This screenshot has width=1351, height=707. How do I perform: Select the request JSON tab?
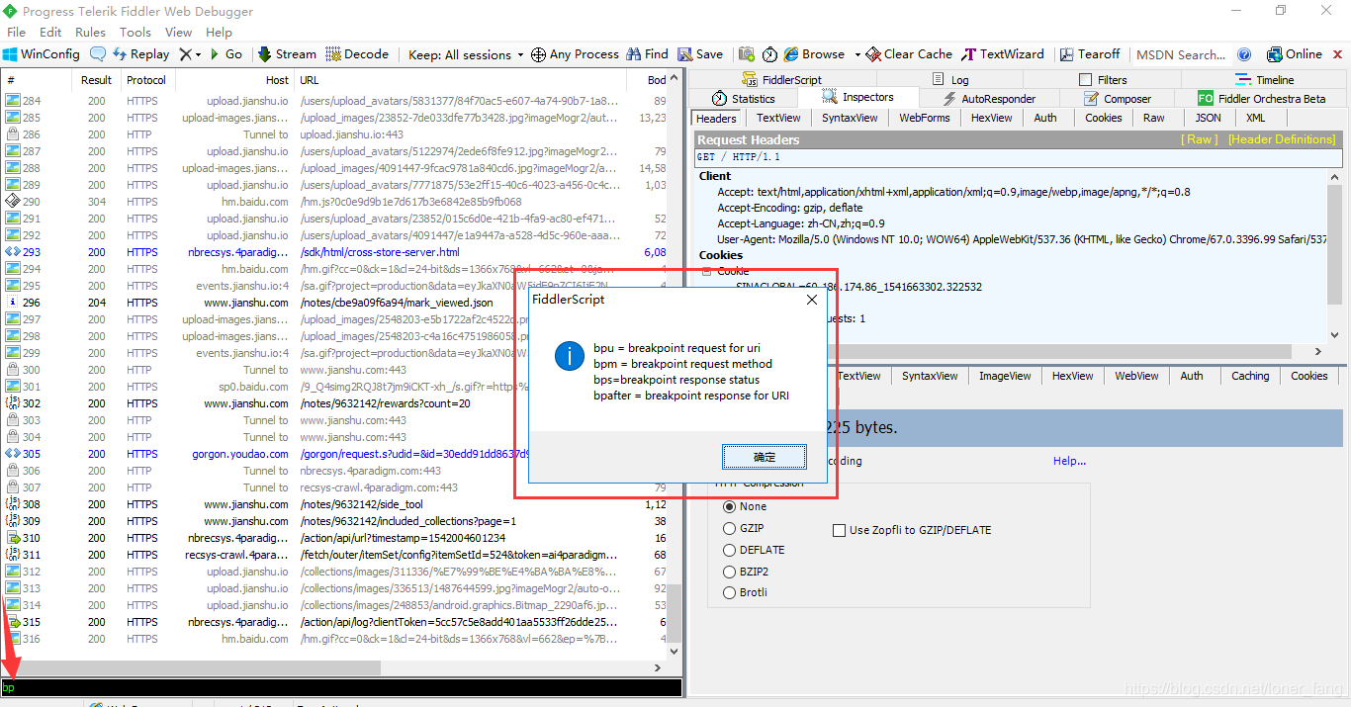coord(1208,118)
